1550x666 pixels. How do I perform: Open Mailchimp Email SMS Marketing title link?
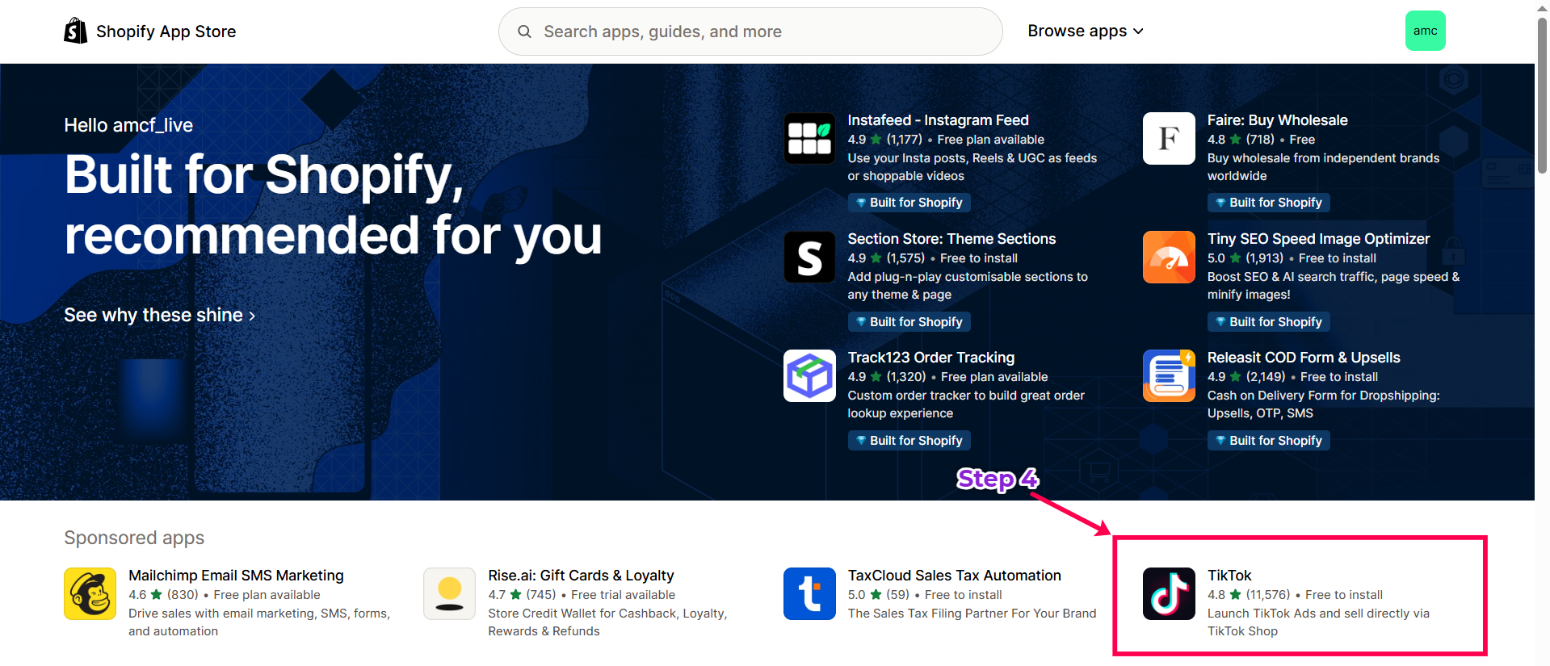(x=236, y=576)
